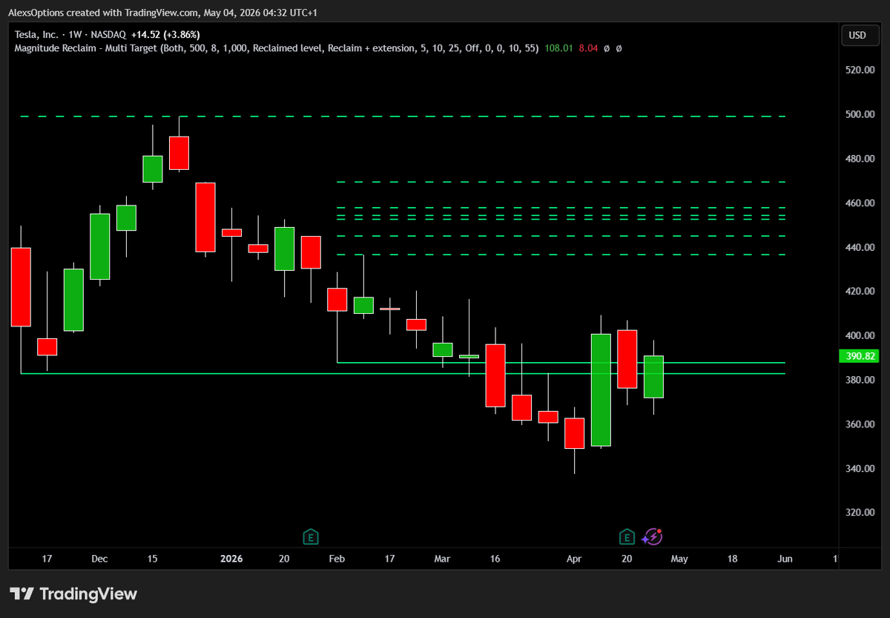
Task: Select the large green April weekly candle
Action: [601, 389]
